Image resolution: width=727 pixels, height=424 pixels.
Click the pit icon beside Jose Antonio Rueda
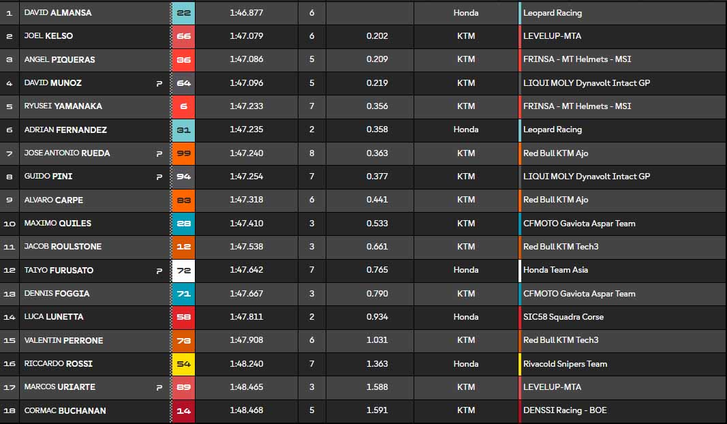click(x=159, y=153)
